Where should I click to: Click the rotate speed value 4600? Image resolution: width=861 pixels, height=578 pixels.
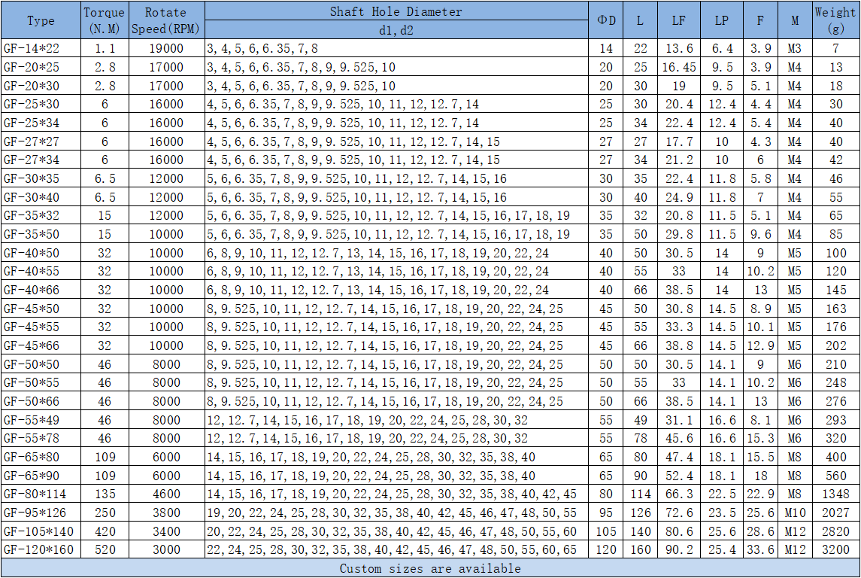point(166,494)
